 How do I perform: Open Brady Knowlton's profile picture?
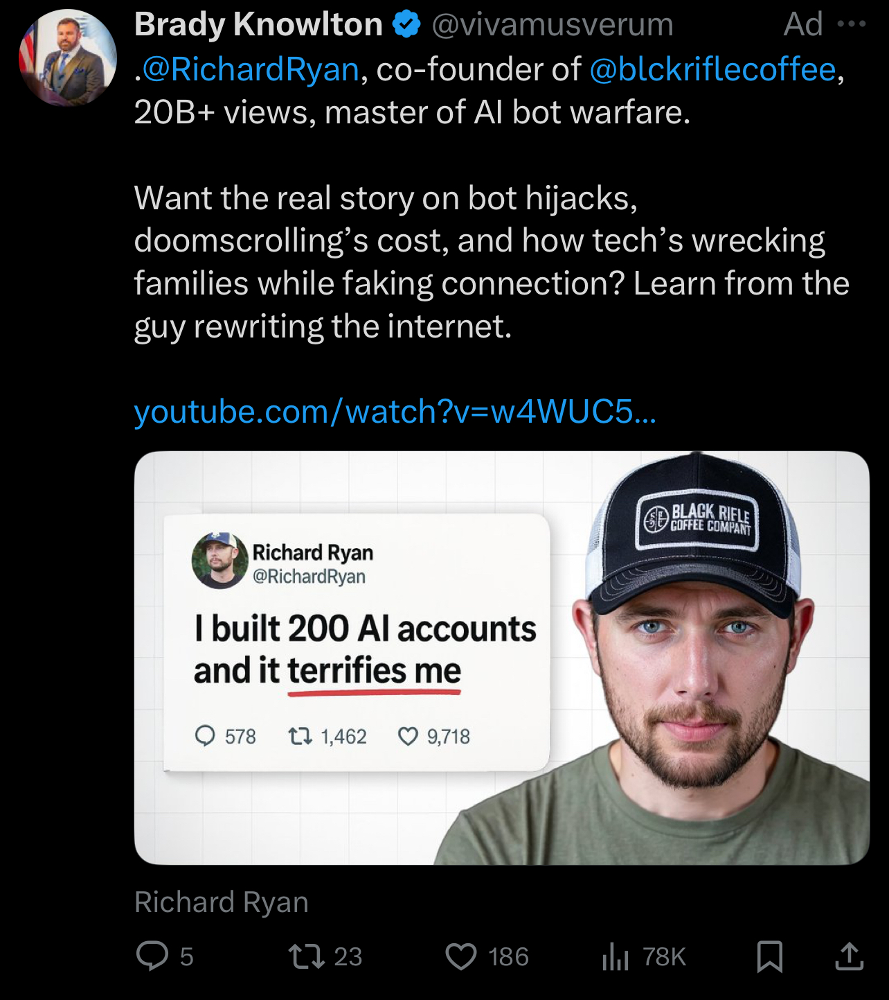pyautogui.click(x=67, y=58)
